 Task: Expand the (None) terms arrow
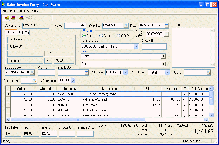click(163, 56)
